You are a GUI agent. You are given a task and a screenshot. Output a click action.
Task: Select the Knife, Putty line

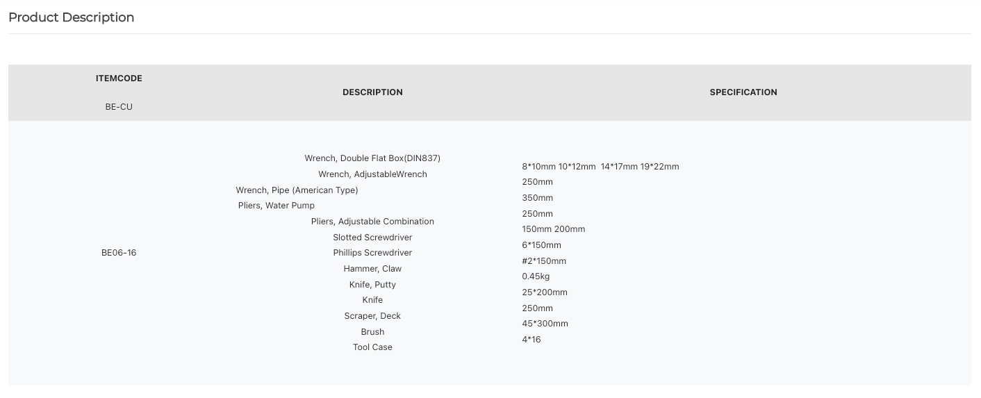pyautogui.click(x=372, y=285)
